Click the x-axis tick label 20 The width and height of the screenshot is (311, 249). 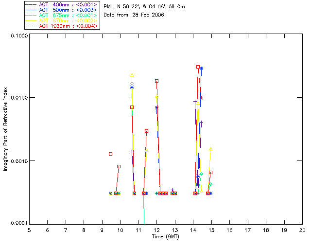click(302, 230)
